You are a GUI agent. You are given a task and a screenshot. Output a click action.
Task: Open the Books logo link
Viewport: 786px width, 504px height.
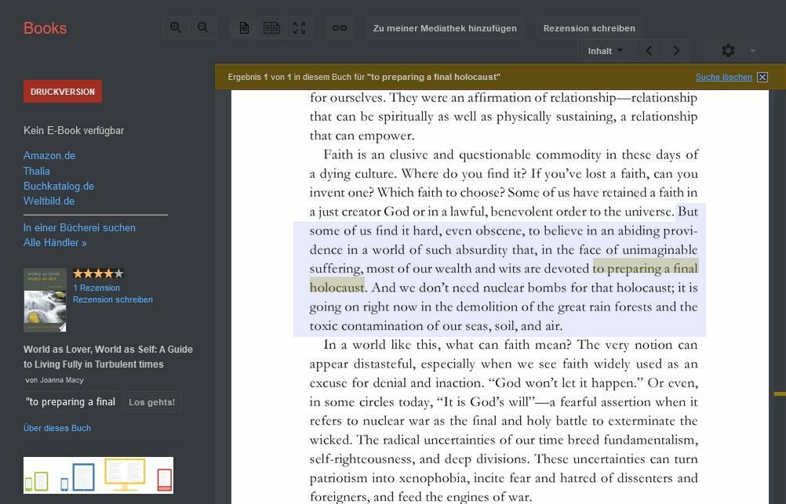[x=45, y=28]
